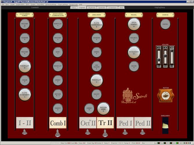Activate the Octaafbas 8 pedal stop

(x=134, y=52)
